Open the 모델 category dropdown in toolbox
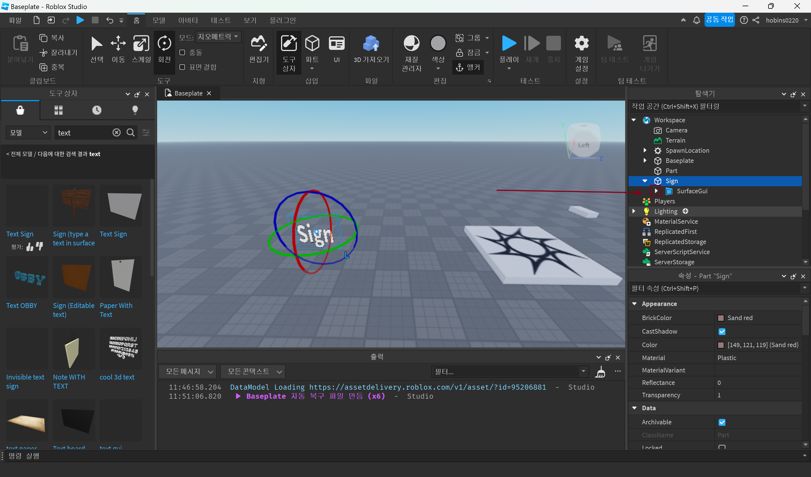The width and height of the screenshot is (811, 477). pos(28,132)
